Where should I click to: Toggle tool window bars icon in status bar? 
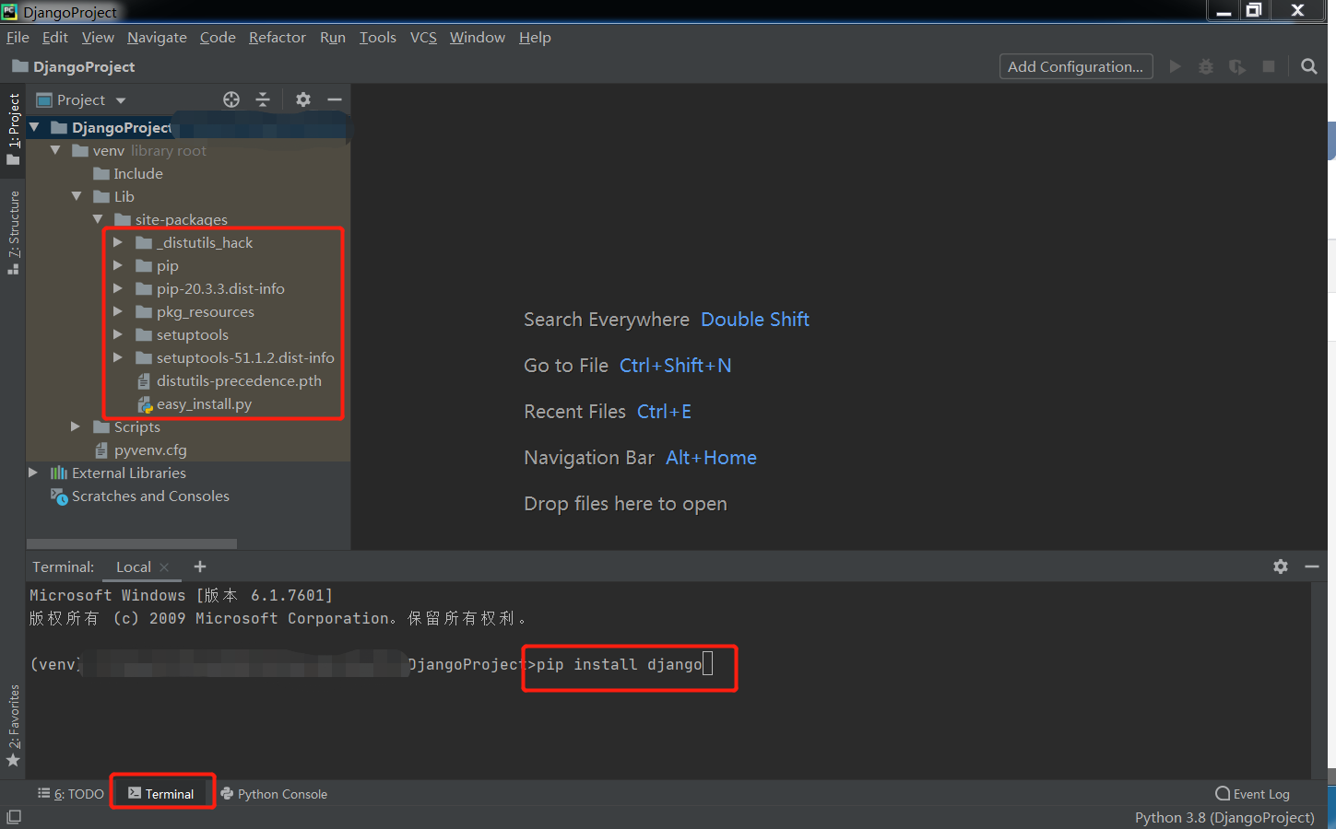(x=14, y=817)
